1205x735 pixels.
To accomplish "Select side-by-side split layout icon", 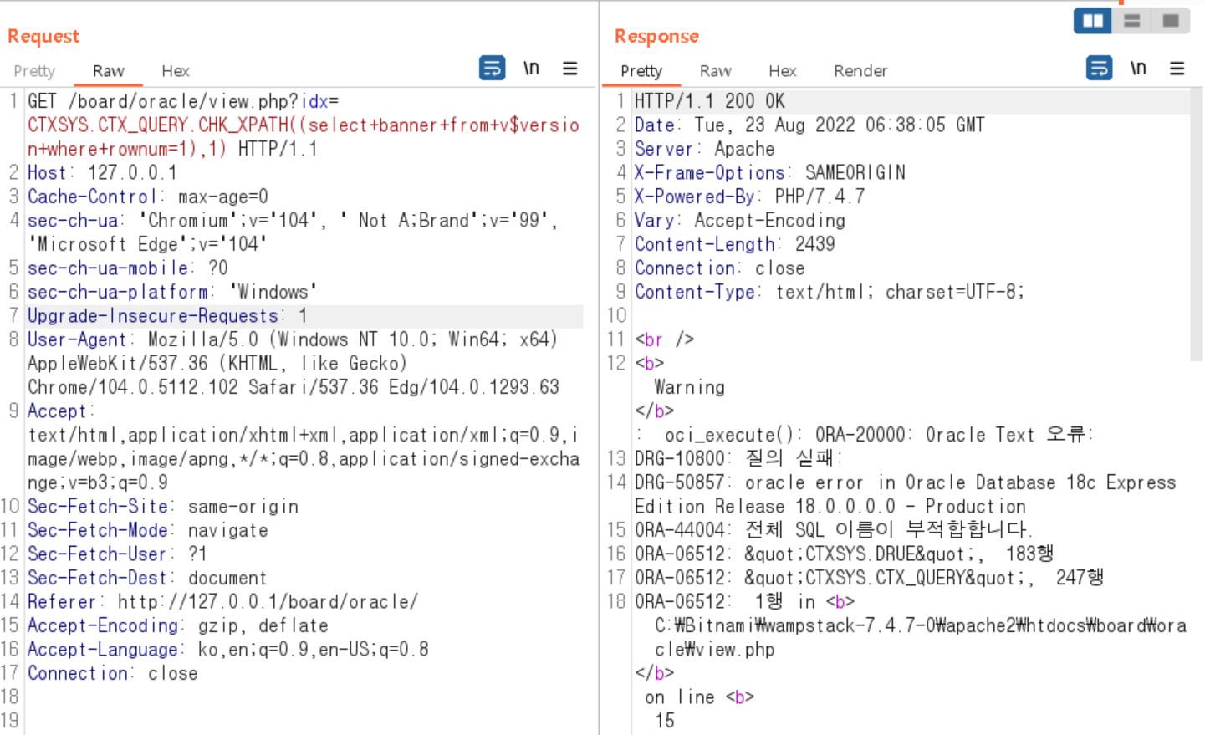I will click(1093, 21).
